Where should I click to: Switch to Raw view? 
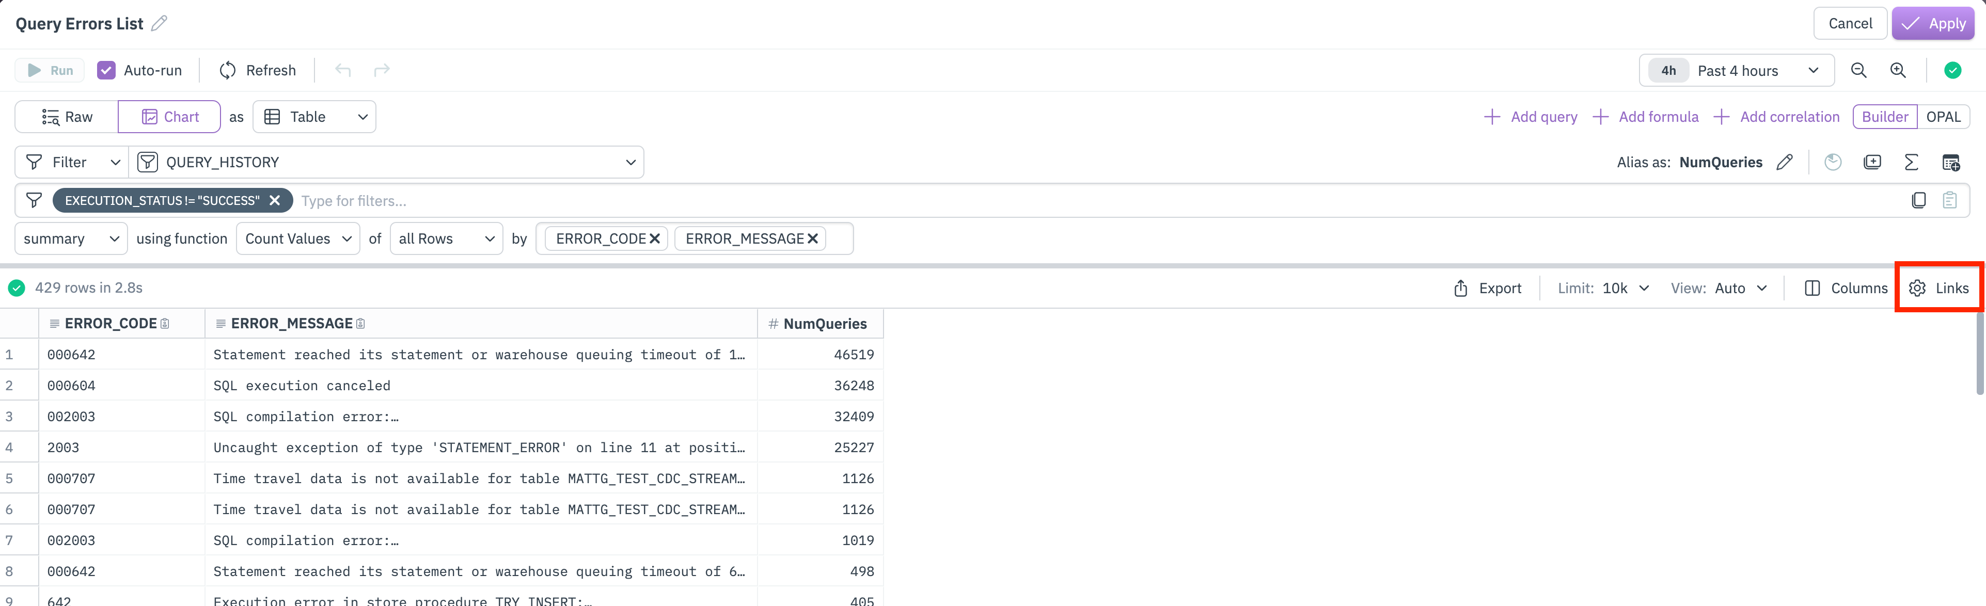click(67, 117)
